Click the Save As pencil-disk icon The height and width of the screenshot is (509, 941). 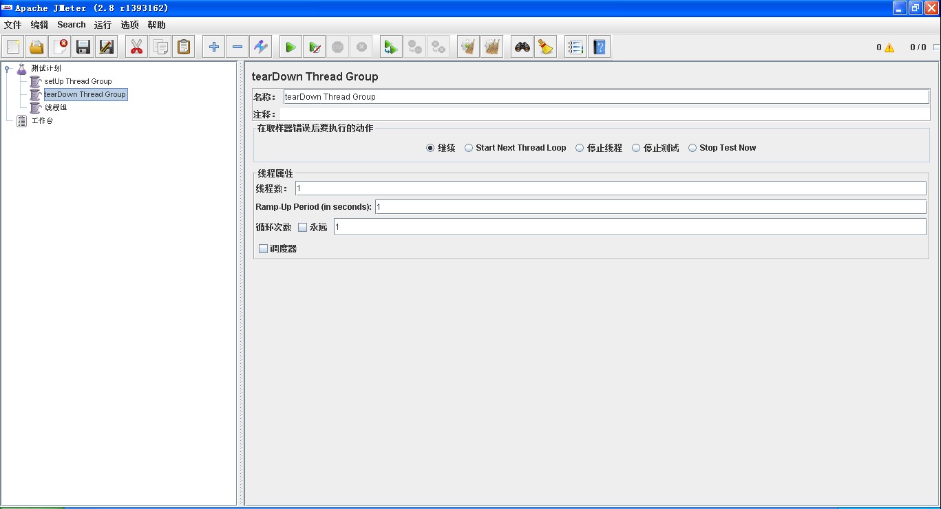[107, 47]
